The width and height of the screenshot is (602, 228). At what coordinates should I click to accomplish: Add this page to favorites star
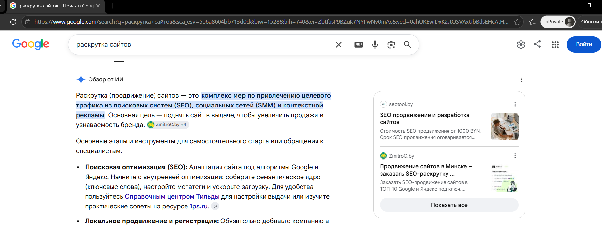[x=517, y=22]
